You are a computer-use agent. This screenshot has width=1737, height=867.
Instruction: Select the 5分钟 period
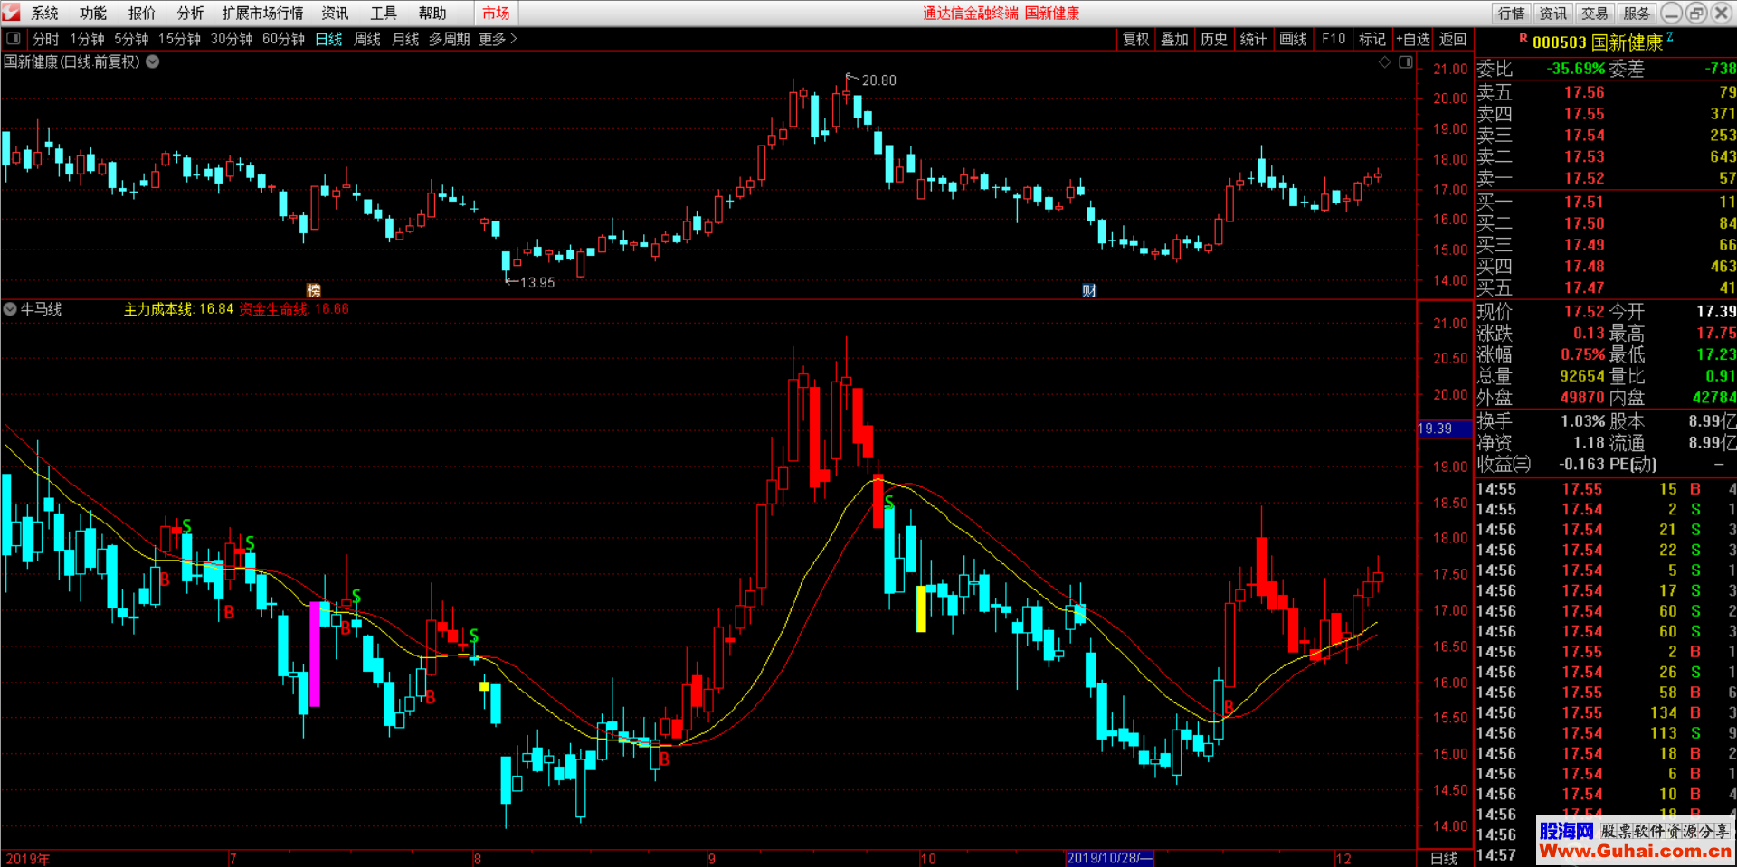(131, 39)
